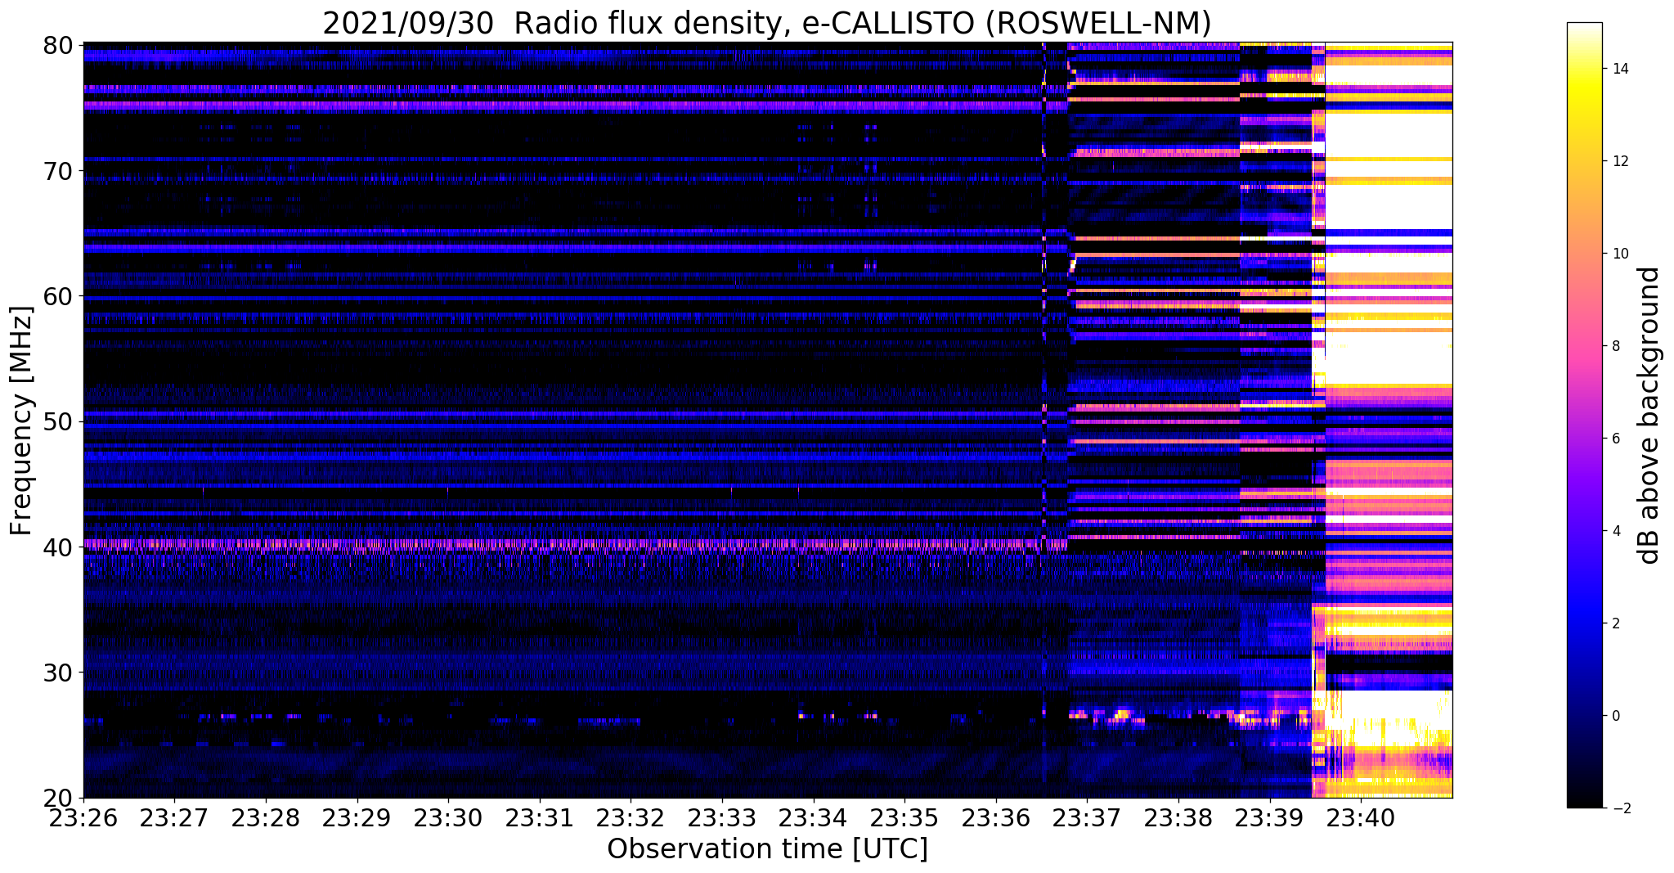The height and width of the screenshot is (873, 1674).
Task: Click the 'dB above background' colorbar label
Action: pyautogui.click(x=1649, y=415)
